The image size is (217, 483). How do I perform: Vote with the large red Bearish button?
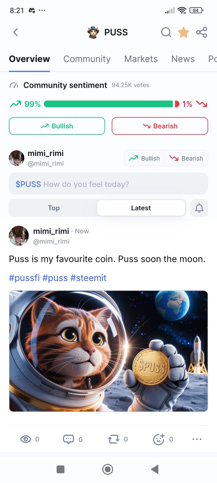160,126
